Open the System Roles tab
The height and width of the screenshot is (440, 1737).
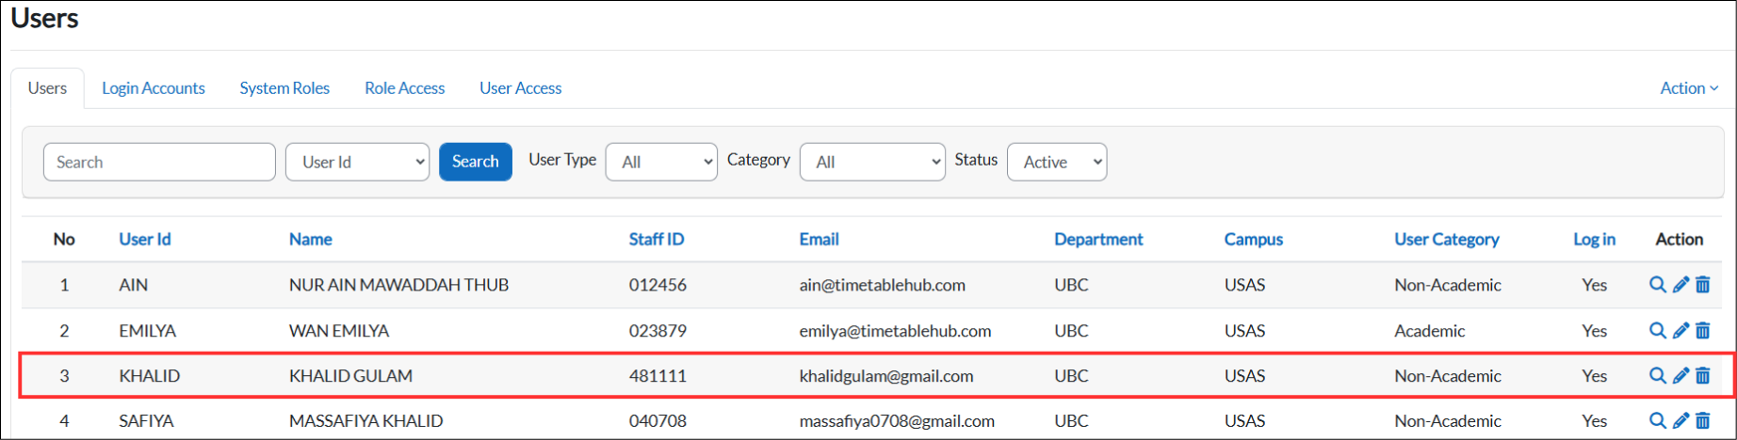284,87
